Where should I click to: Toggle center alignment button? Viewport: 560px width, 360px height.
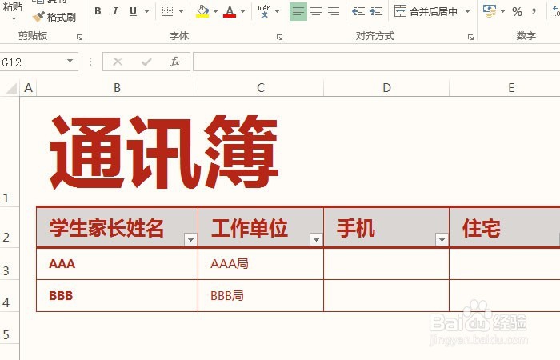316,11
